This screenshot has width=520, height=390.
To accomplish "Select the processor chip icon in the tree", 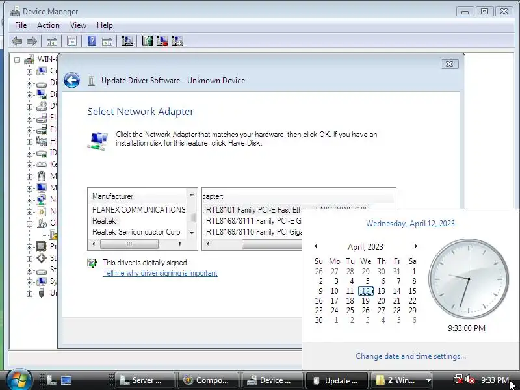I will click(x=42, y=246).
